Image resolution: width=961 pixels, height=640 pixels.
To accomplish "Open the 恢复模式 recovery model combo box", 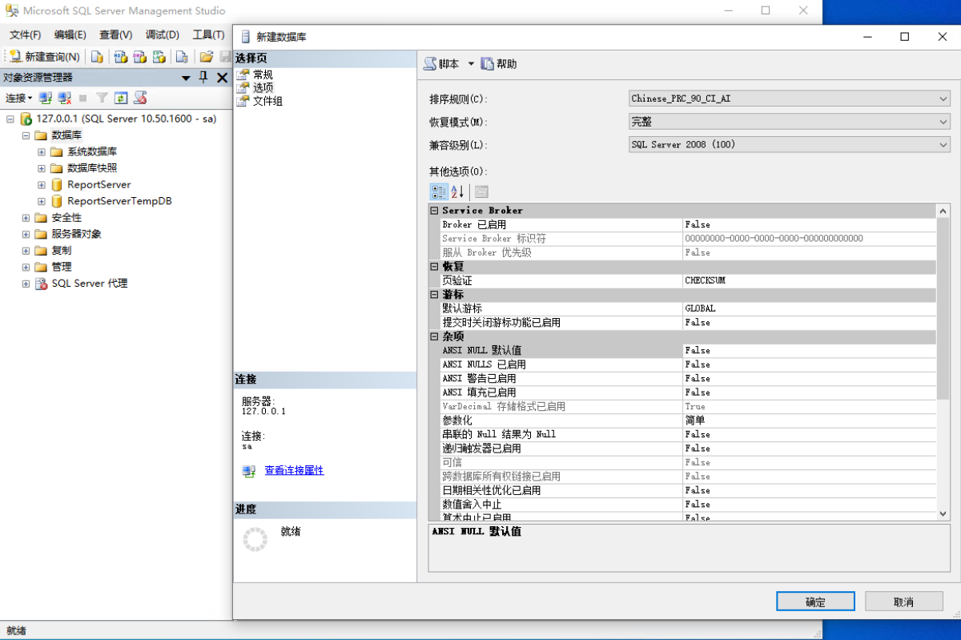I will (x=790, y=122).
